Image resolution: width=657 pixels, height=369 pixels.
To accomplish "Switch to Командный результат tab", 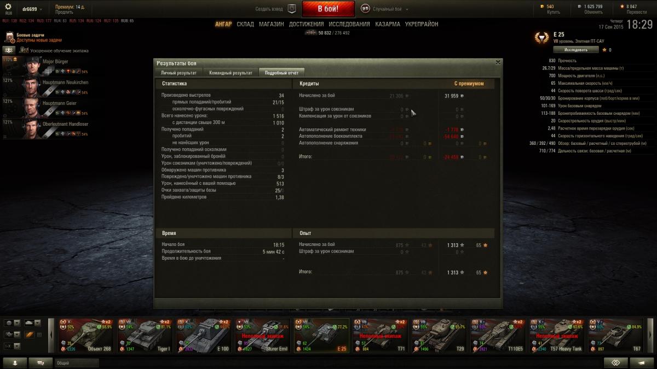I will pyautogui.click(x=230, y=72).
